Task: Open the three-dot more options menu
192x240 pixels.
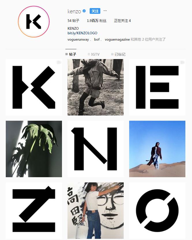Action: point(105,11)
